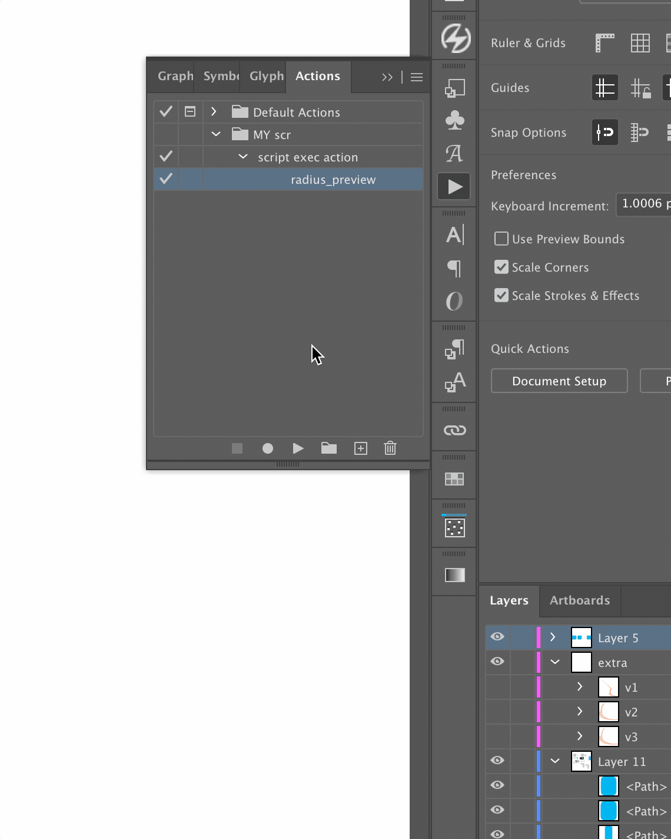Click the Begin Recording circle button
Image resolution: width=671 pixels, height=839 pixels.
tap(268, 448)
